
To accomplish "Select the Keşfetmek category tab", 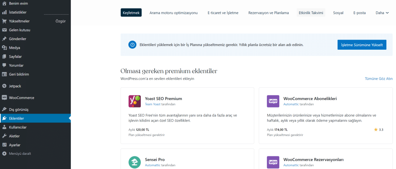I will tap(131, 13).
